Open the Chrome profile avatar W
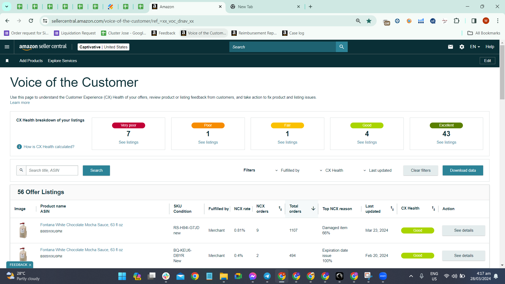Viewport: 505px width, 284px height. (x=486, y=21)
